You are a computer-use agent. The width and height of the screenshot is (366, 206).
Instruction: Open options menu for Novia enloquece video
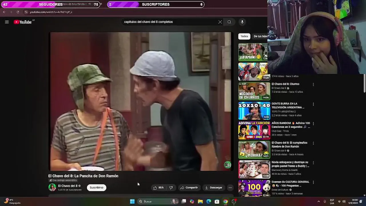(313, 163)
